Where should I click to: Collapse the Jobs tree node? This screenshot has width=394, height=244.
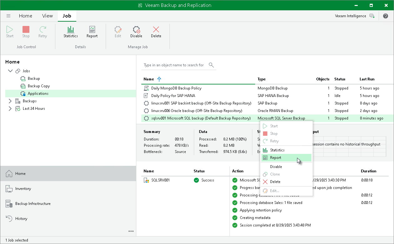[10, 71]
